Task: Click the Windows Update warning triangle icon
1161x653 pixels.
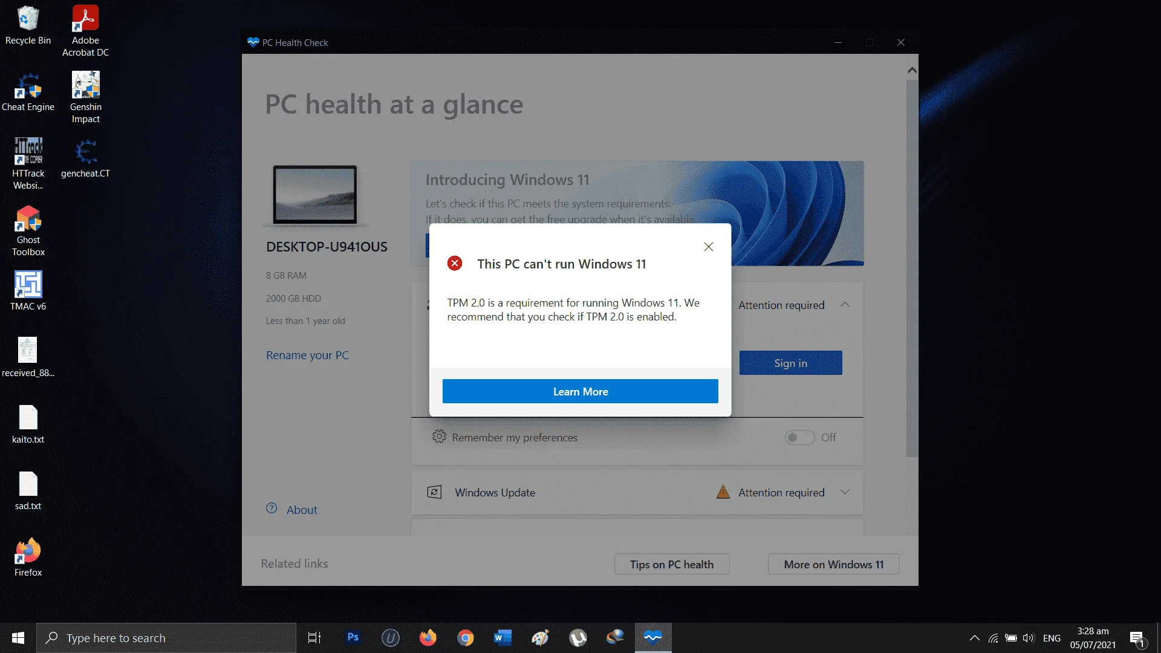Action: point(723,492)
